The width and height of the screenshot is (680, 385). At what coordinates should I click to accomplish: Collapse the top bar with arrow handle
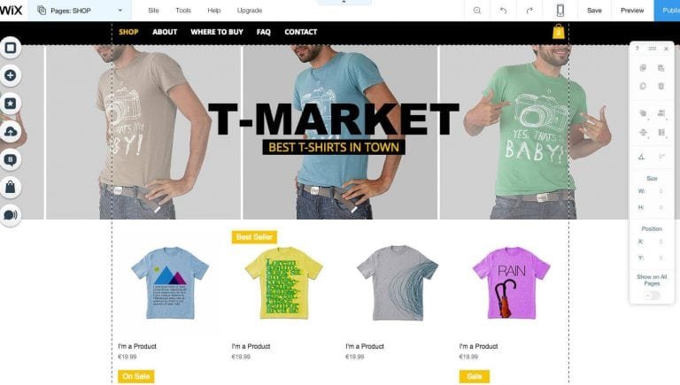point(344,2)
